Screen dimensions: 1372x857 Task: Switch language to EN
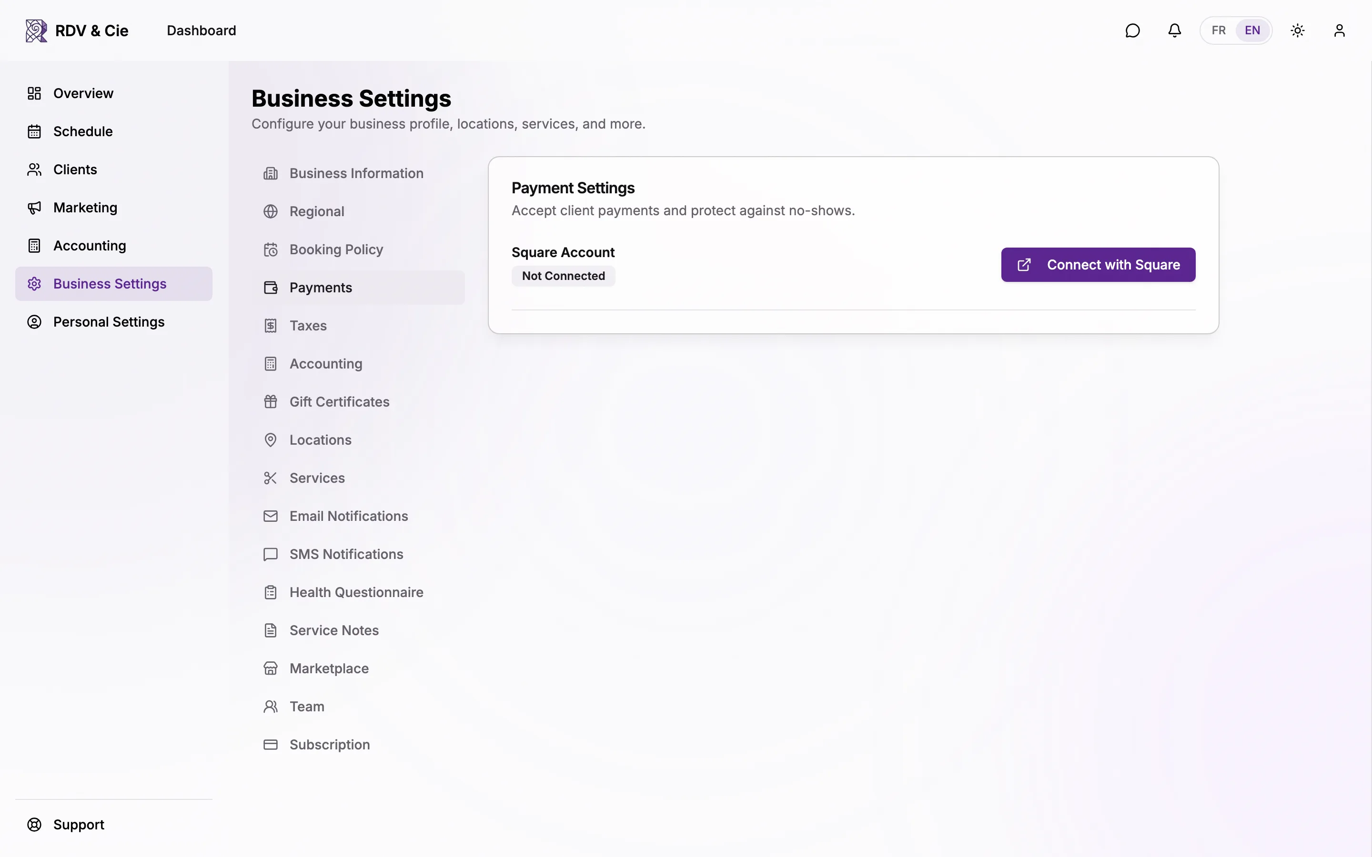click(x=1252, y=30)
